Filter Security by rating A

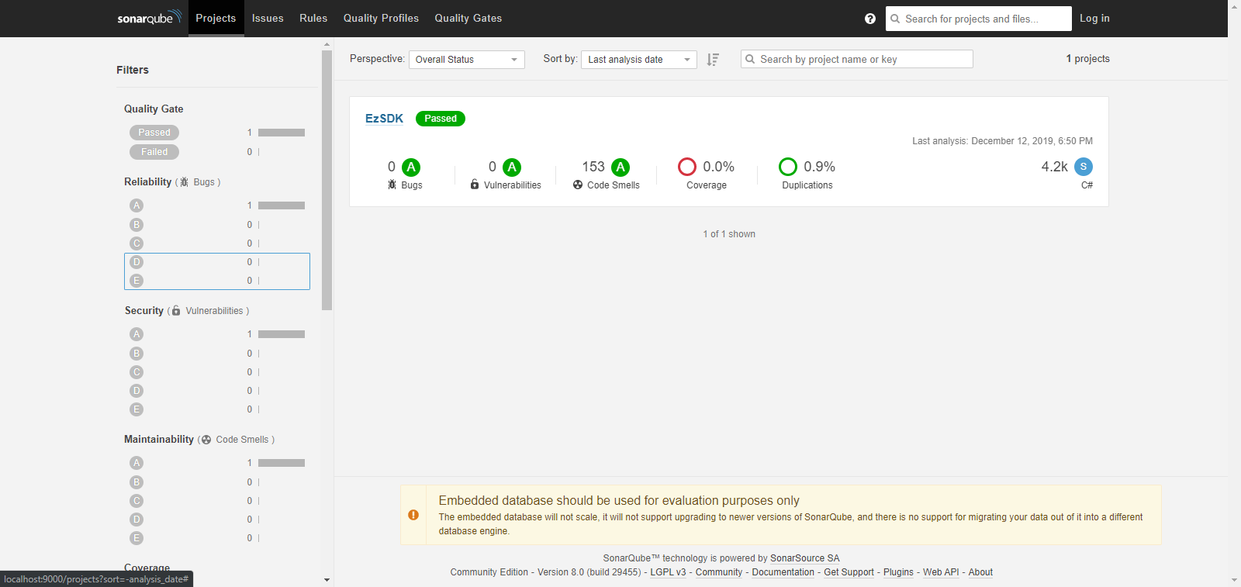point(217,334)
